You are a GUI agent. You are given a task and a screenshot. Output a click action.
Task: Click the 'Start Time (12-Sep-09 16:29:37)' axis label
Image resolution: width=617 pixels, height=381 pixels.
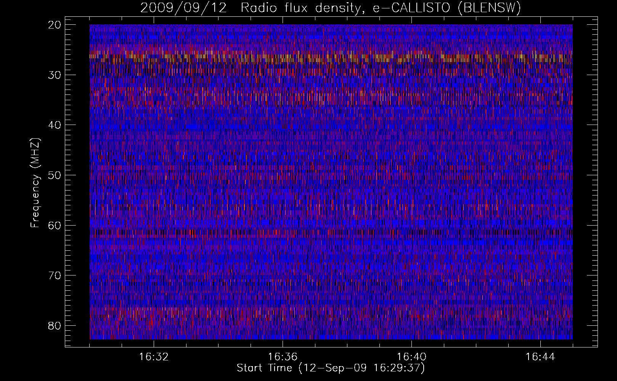click(331, 368)
